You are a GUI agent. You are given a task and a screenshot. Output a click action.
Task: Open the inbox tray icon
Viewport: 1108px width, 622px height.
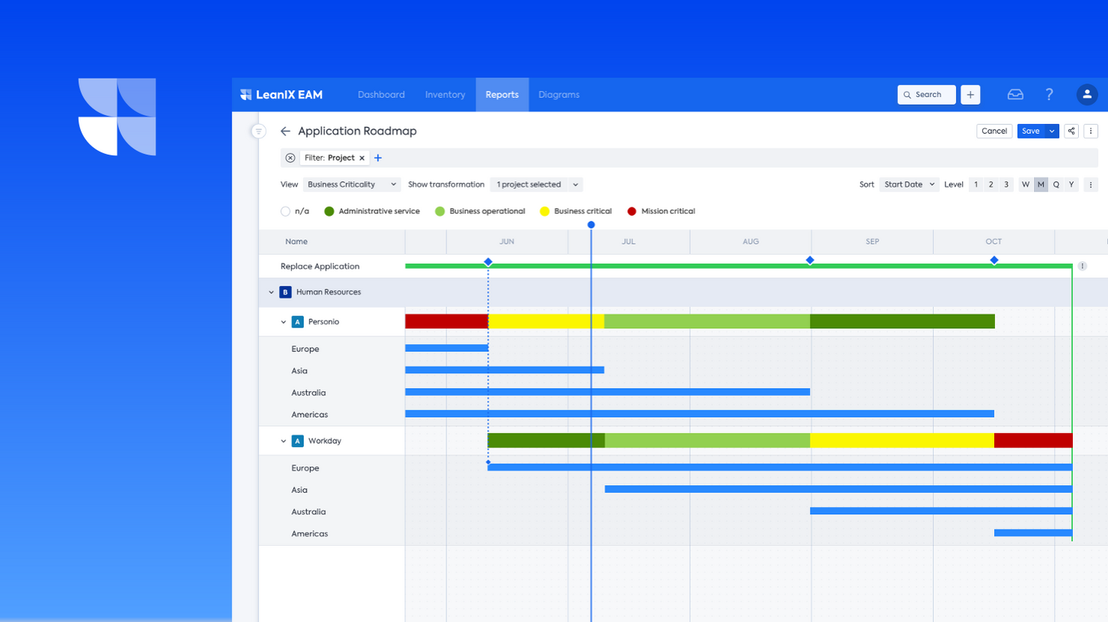click(x=1015, y=95)
